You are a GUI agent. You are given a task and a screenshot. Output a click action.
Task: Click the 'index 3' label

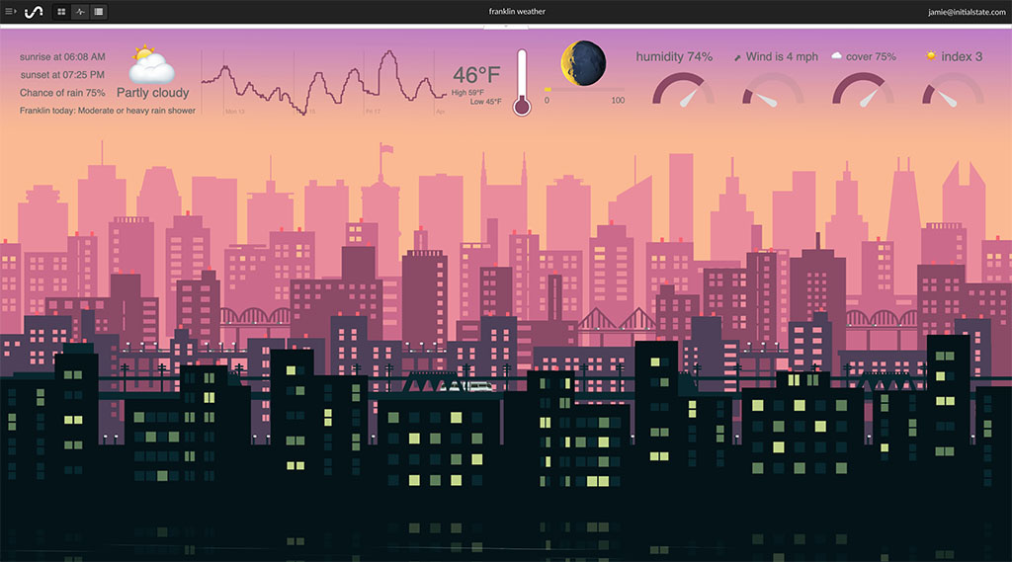tap(962, 56)
